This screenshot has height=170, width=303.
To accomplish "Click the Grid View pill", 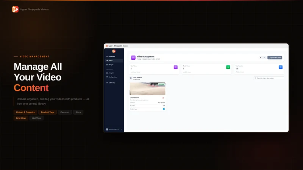I will (21, 118).
